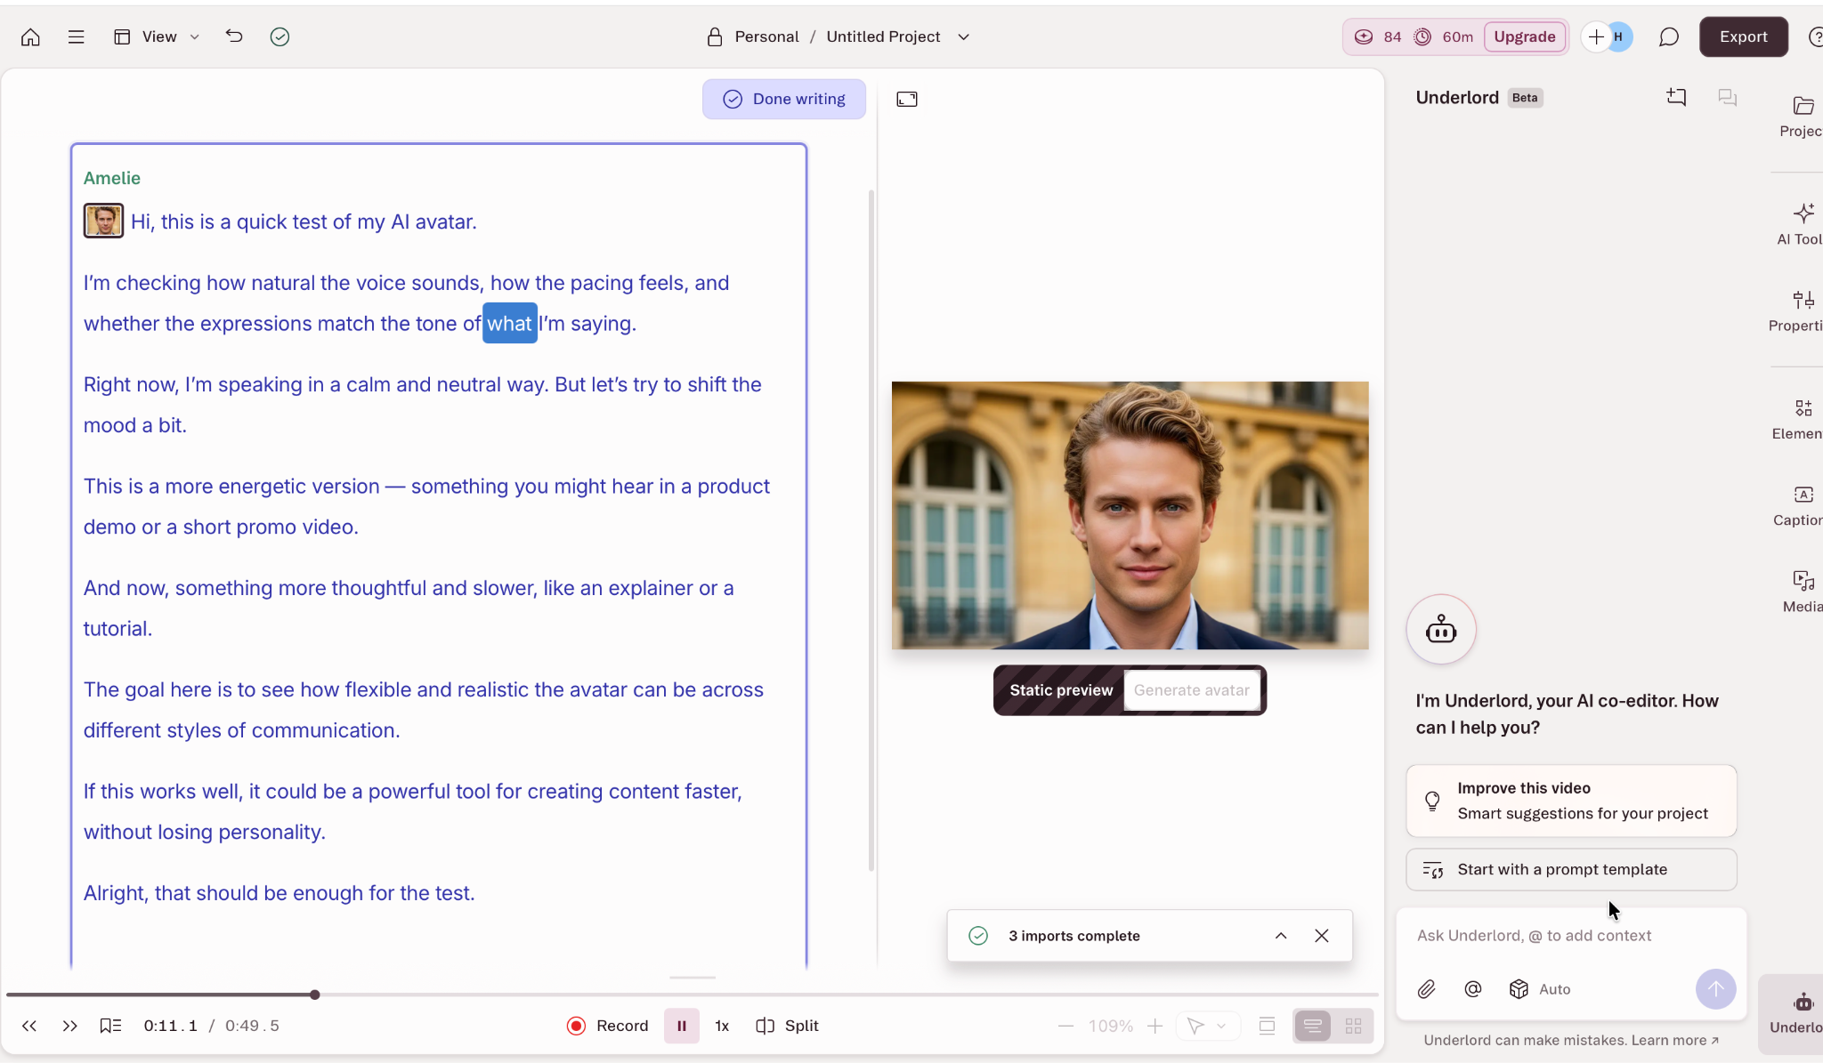
Task: Open the View layout dropdown
Action: (157, 36)
